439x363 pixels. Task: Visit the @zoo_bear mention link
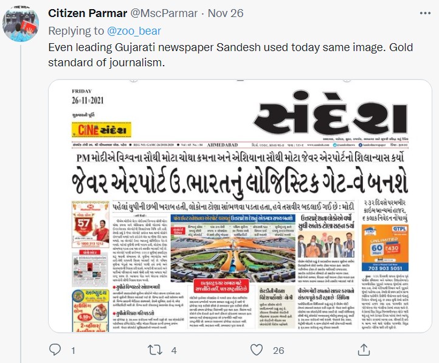point(134,31)
